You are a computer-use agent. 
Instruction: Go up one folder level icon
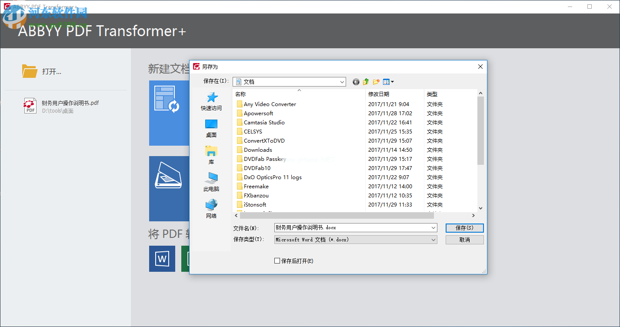366,82
